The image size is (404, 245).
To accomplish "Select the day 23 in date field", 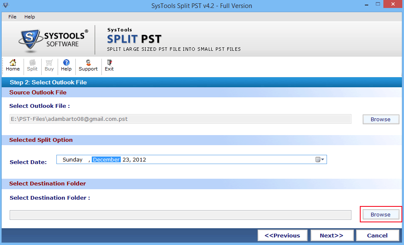I will tap(126, 159).
